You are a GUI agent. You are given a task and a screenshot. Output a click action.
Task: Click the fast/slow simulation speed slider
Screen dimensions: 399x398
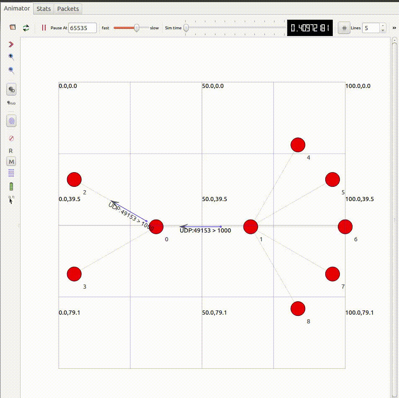tap(136, 28)
